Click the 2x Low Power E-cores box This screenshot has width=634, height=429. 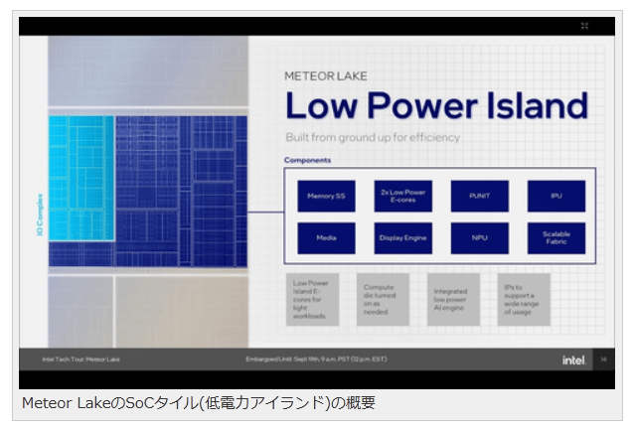(402, 196)
